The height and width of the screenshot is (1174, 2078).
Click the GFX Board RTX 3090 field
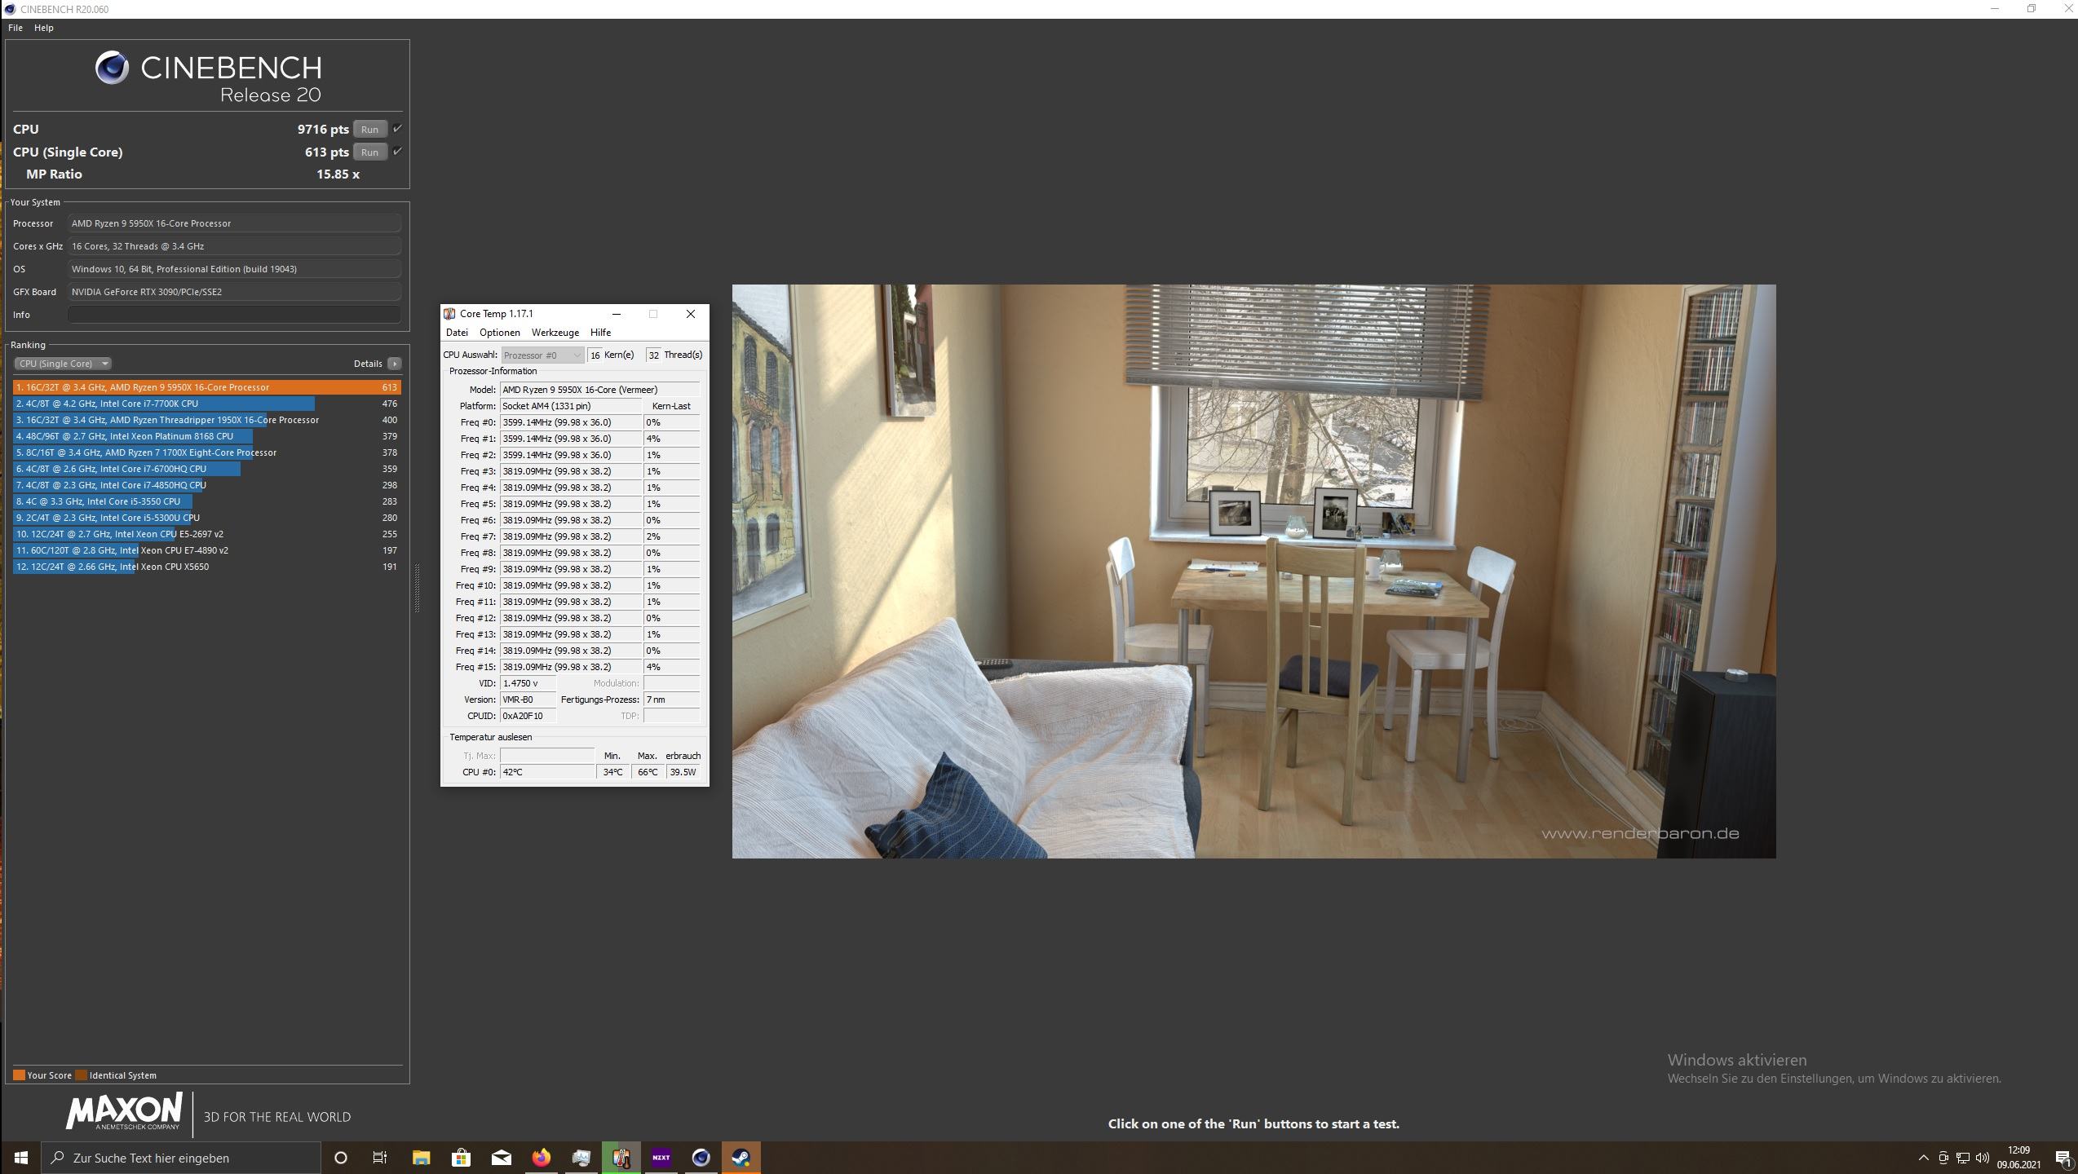click(x=234, y=292)
